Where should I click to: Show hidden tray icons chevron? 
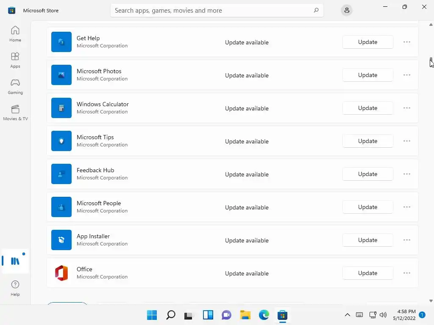pyautogui.click(x=348, y=315)
